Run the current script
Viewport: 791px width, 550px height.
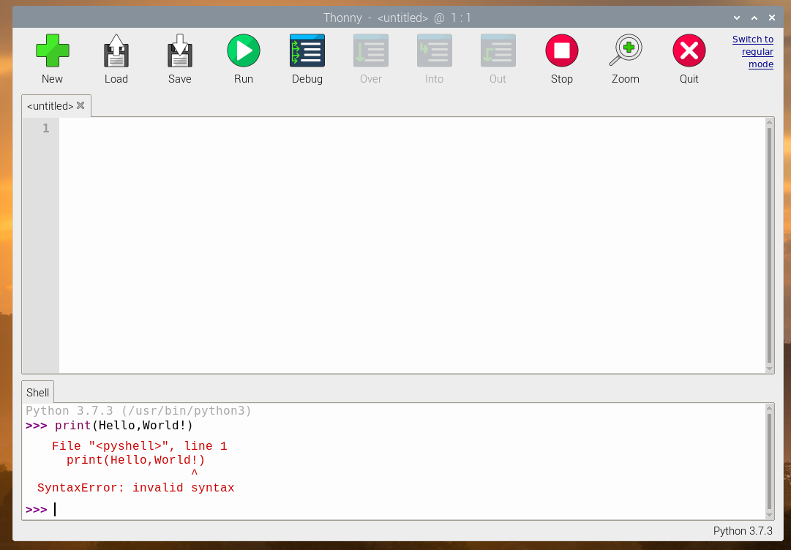click(x=244, y=51)
